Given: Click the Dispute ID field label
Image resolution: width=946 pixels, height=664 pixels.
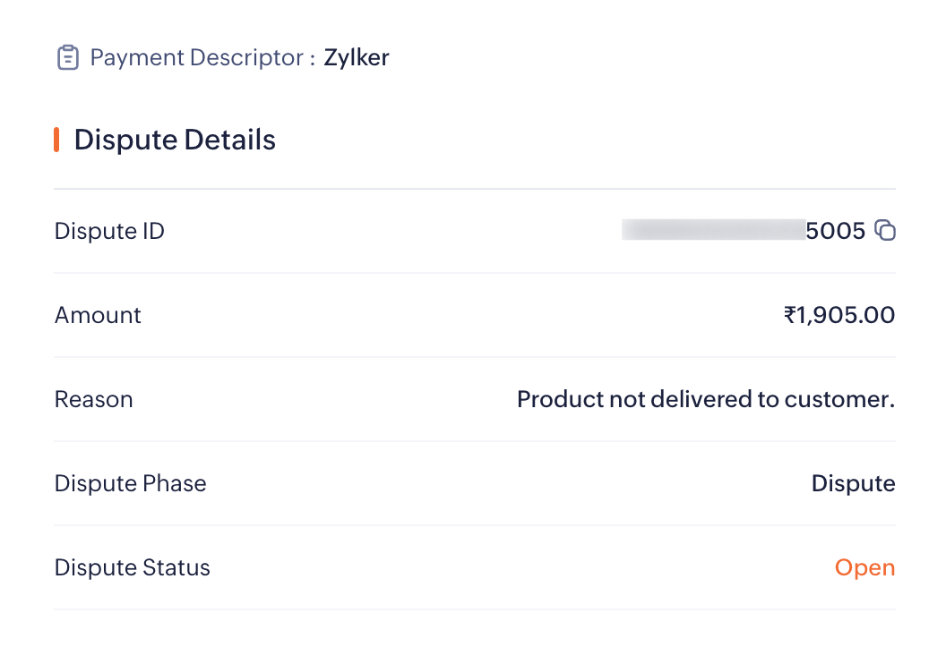Looking at the screenshot, I should [x=109, y=231].
